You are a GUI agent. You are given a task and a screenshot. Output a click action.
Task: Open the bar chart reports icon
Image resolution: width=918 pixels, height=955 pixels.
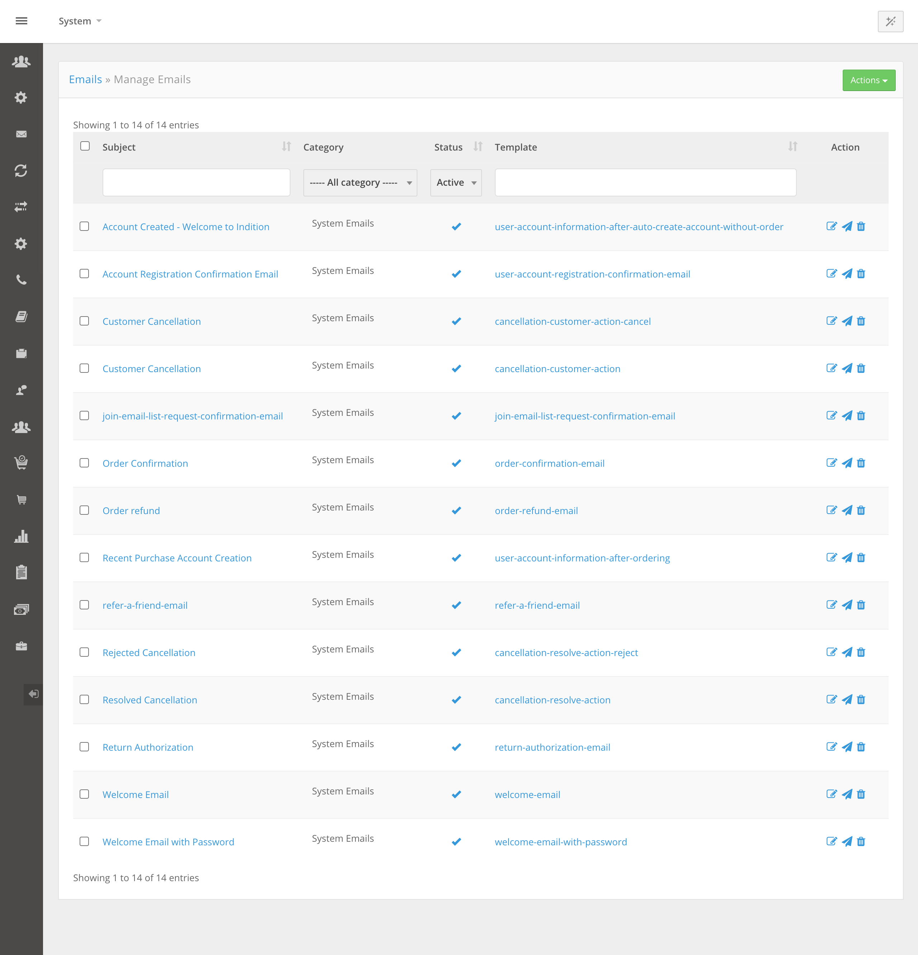(x=21, y=536)
